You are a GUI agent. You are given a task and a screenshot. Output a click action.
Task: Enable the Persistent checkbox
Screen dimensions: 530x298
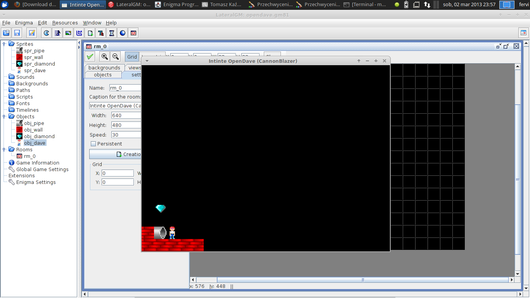pyautogui.click(x=93, y=144)
